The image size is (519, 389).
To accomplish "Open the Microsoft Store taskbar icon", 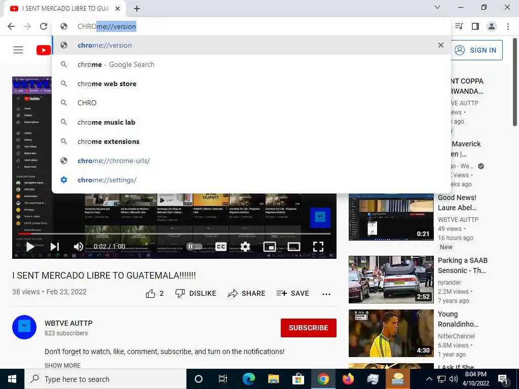I will coord(298,379).
